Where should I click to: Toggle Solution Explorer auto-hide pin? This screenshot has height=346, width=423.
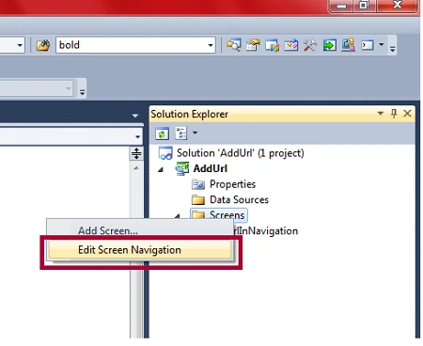[394, 113]
